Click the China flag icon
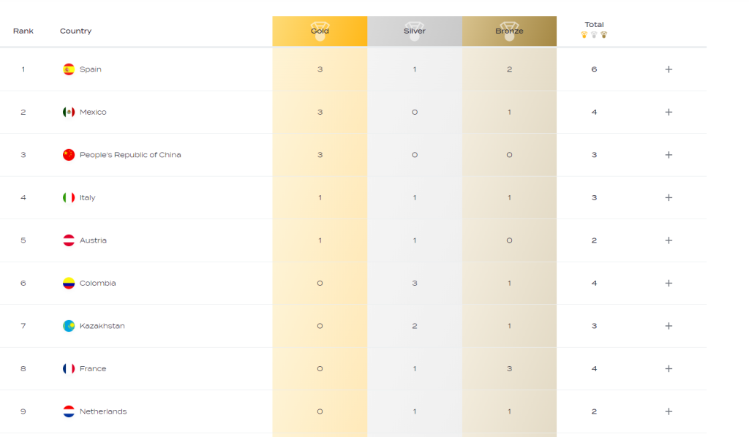The height and width of the screenshot is (437, 749). tap(69, 155)
